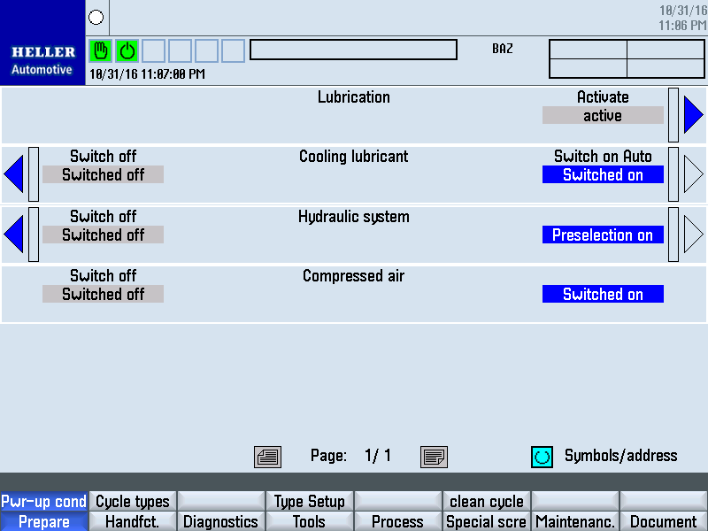
Task: Click the green power symbol icon
Action: tap(127, 50)
